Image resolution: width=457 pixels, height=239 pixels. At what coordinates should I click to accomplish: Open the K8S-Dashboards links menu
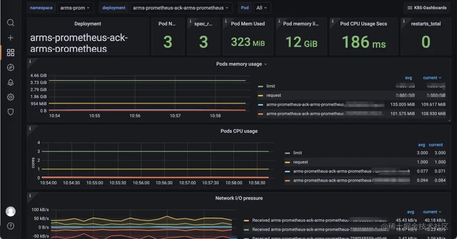[x=427, y=8]
